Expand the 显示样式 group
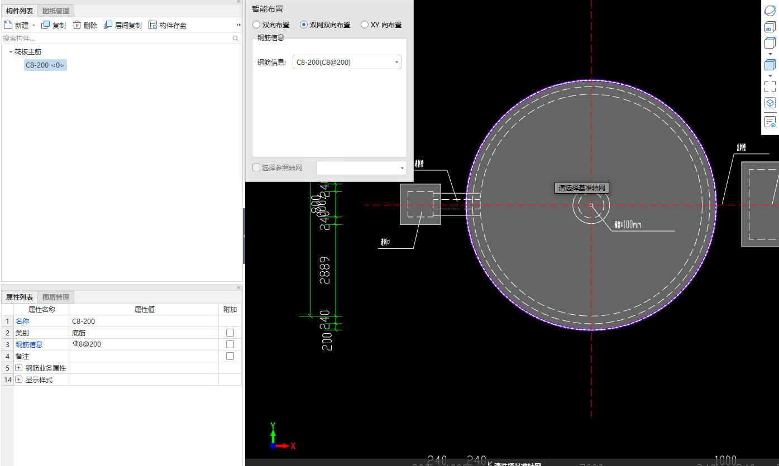Screen dimensions: 779x466 pyautogui.click(x=19, y=379)
